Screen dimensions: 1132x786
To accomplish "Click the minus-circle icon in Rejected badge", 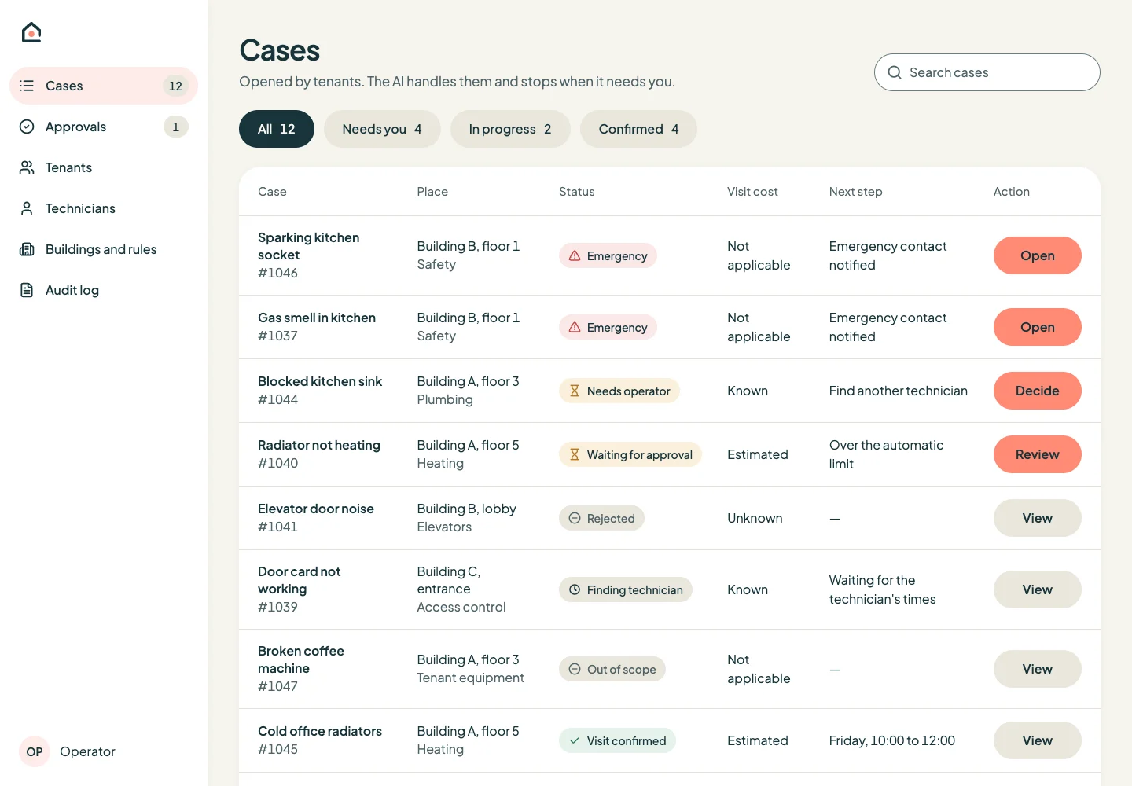I will pos(575,518).
